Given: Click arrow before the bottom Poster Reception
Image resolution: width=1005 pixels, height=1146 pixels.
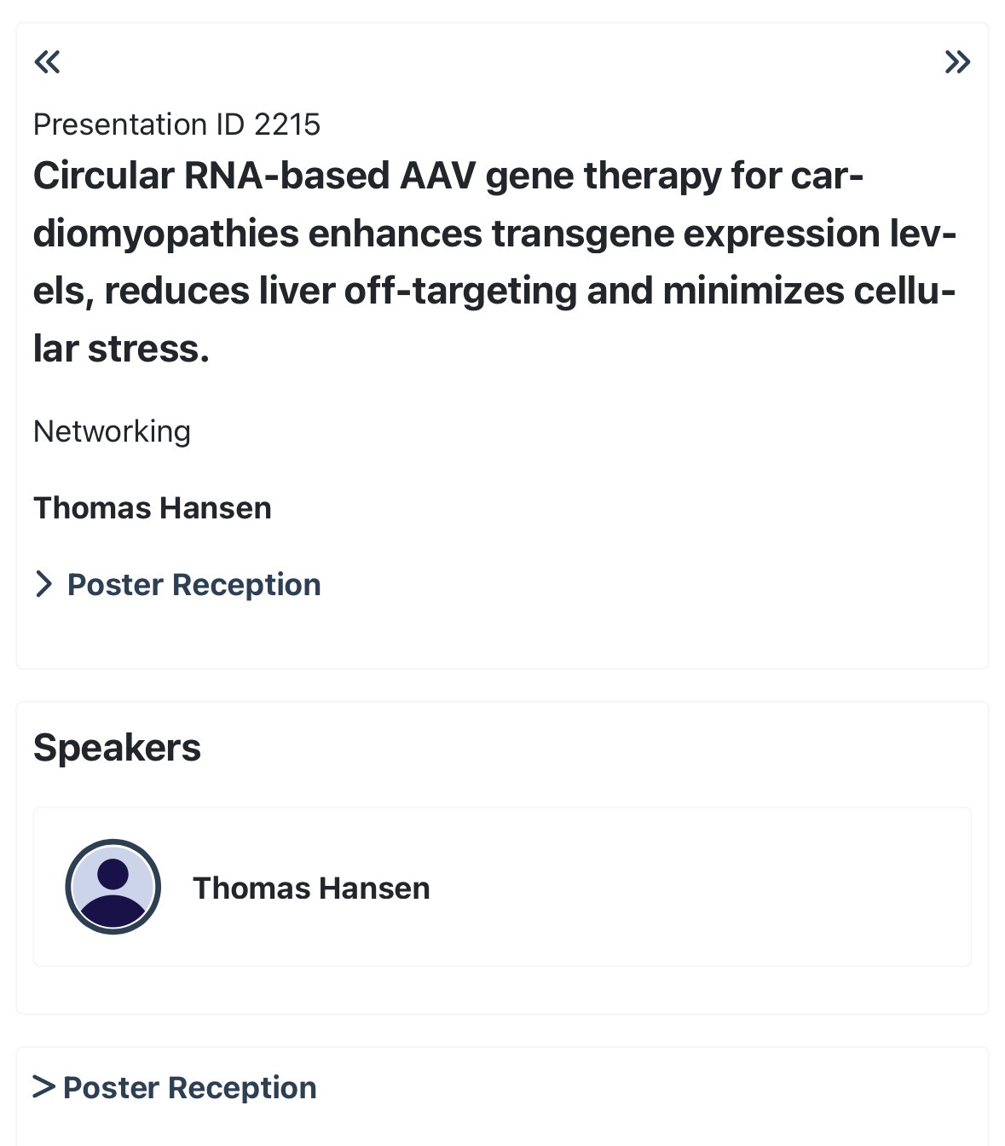Looking at the screenshot, I should point(43,1087).
